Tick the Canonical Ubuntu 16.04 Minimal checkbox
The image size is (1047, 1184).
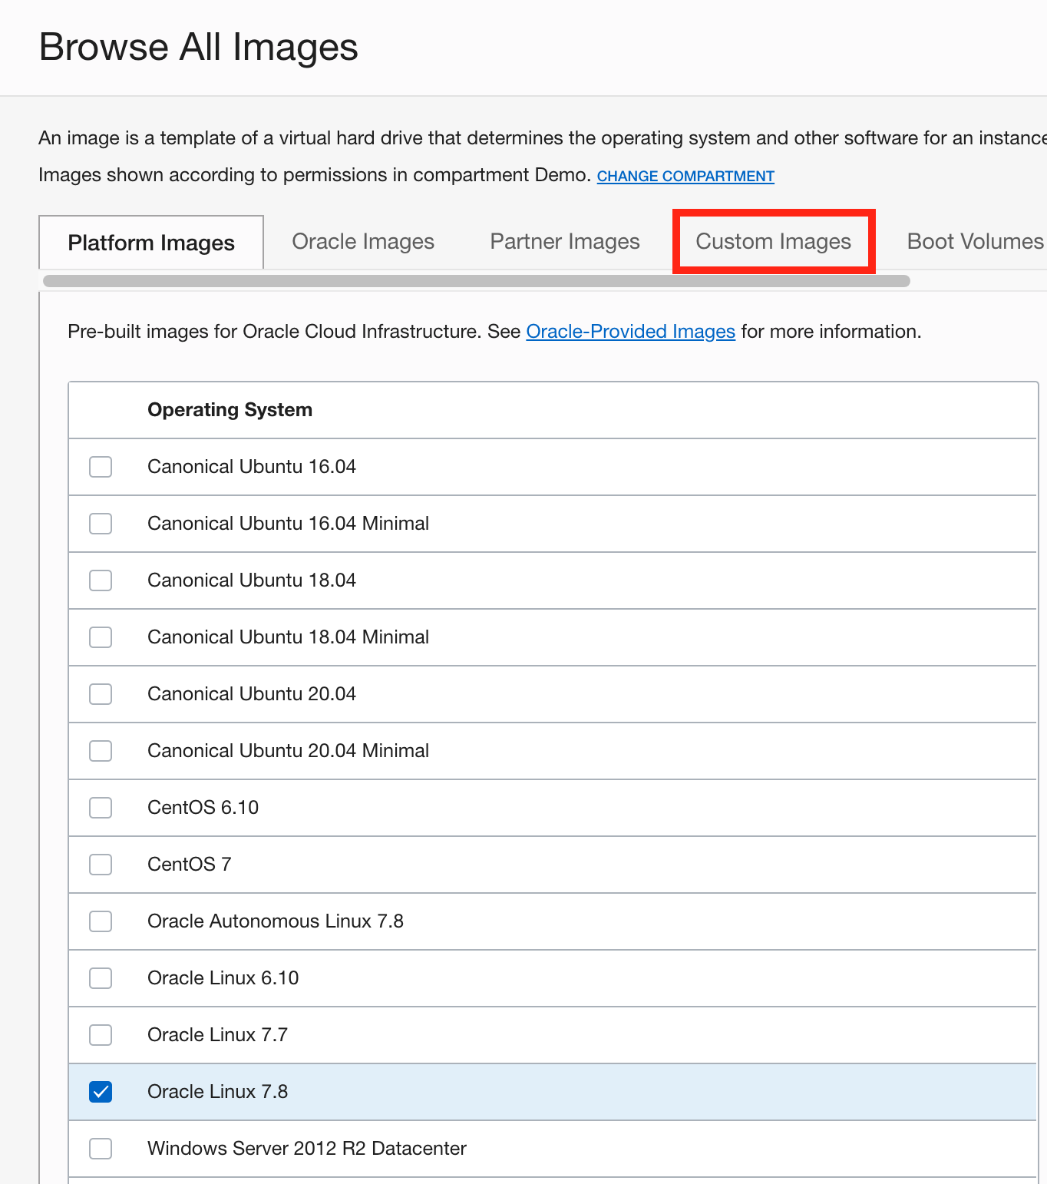click(x=101, y=524)
